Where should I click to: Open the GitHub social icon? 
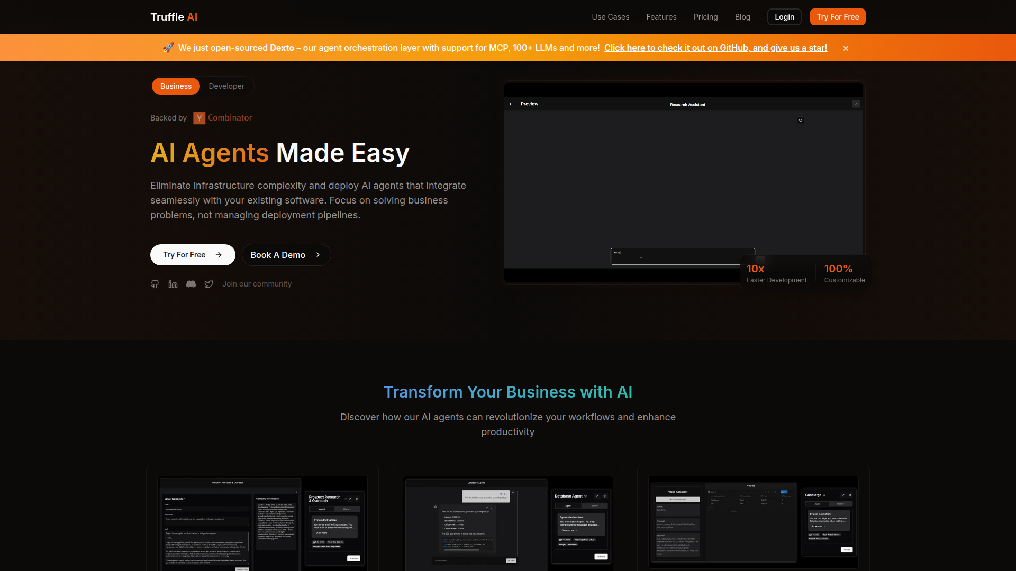[155, 284]
